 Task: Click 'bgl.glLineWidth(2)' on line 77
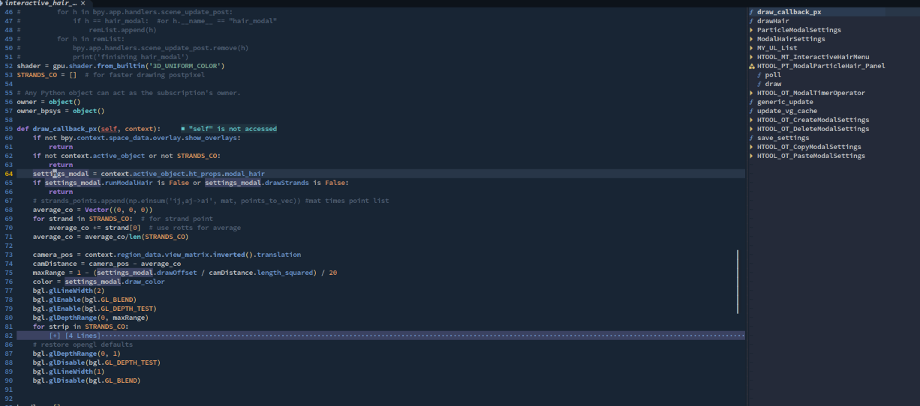tap(69, 291)
